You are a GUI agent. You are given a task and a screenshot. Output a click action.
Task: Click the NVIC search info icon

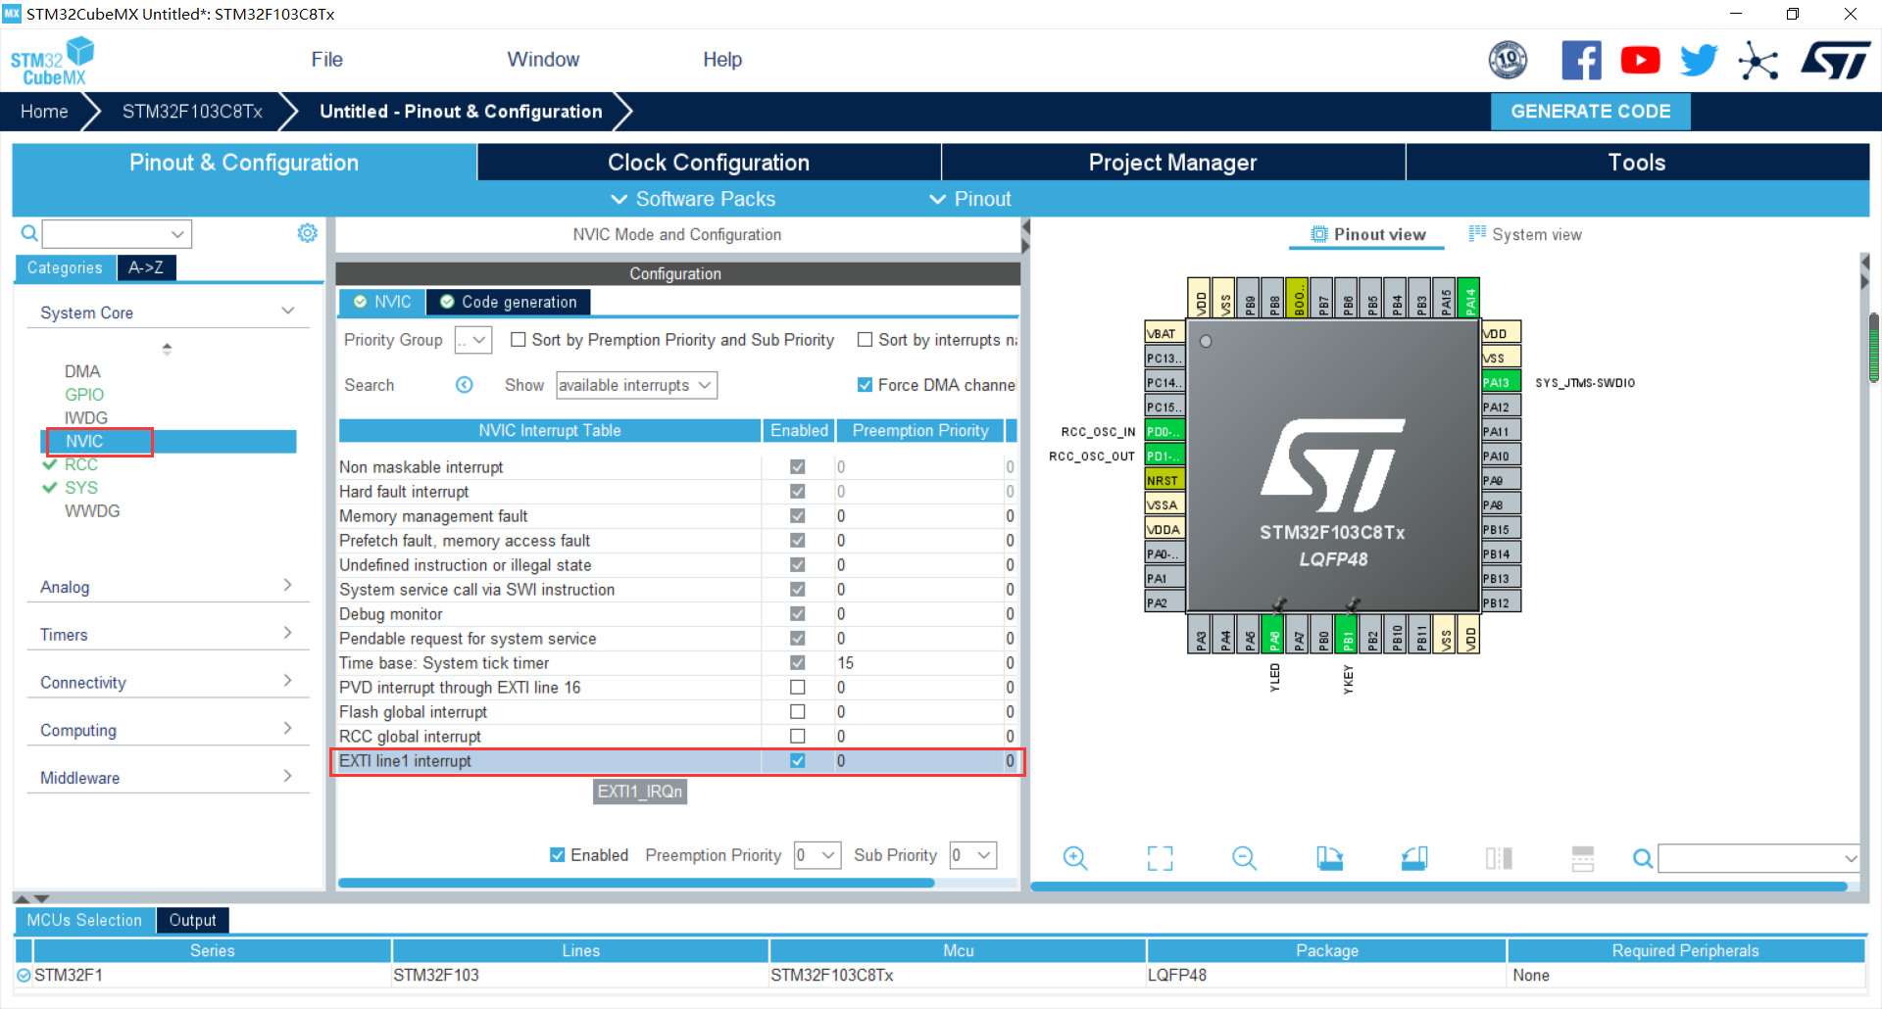tap(465, 385)
